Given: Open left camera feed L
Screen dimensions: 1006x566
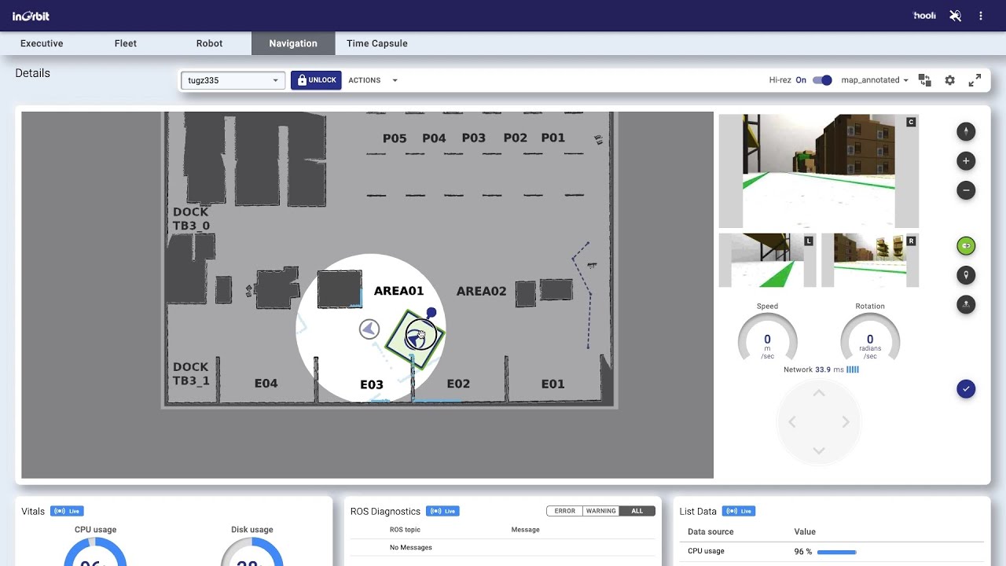Looking at the screenshot, I should click(768, 260).
